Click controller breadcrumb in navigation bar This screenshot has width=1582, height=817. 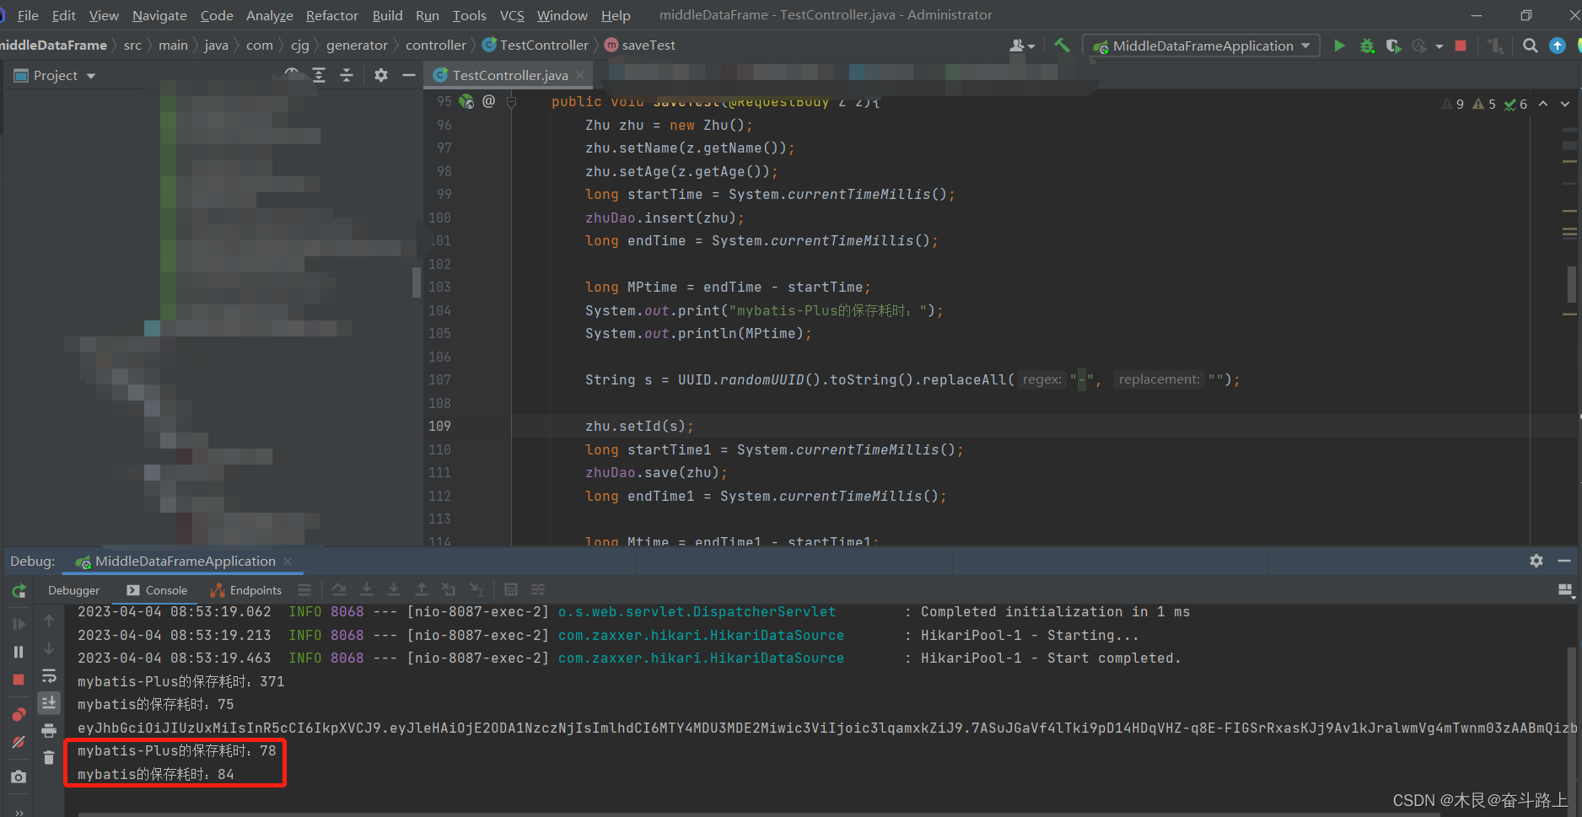435,45
